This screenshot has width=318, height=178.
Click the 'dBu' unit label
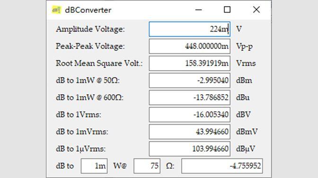[243, 97]
